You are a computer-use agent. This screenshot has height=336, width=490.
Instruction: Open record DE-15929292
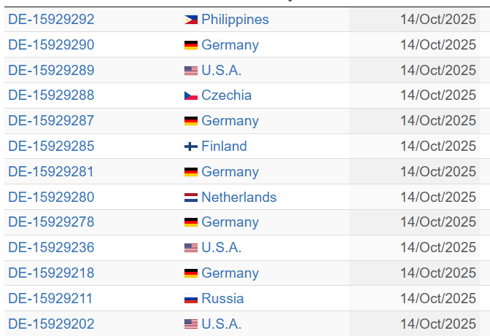51,20
